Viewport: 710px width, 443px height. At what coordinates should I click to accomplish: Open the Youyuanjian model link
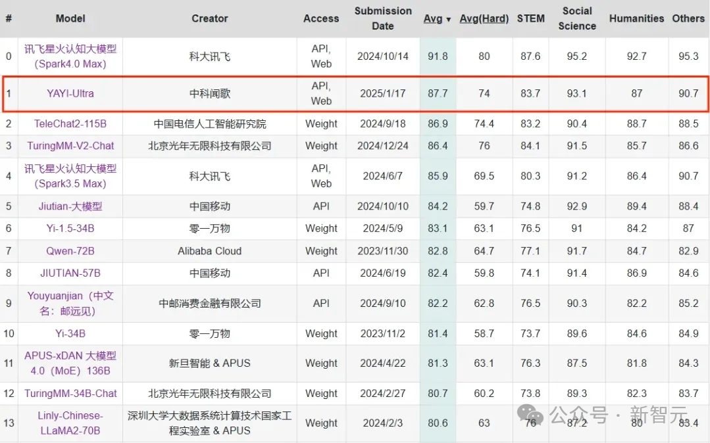click(x=70, y=303)
